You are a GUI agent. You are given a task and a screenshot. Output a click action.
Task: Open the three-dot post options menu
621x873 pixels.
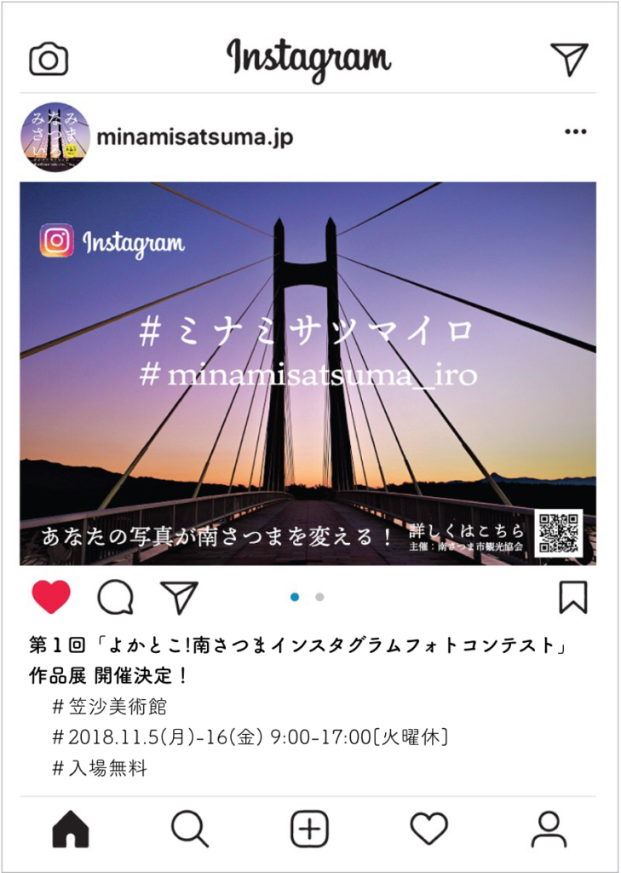575,132
